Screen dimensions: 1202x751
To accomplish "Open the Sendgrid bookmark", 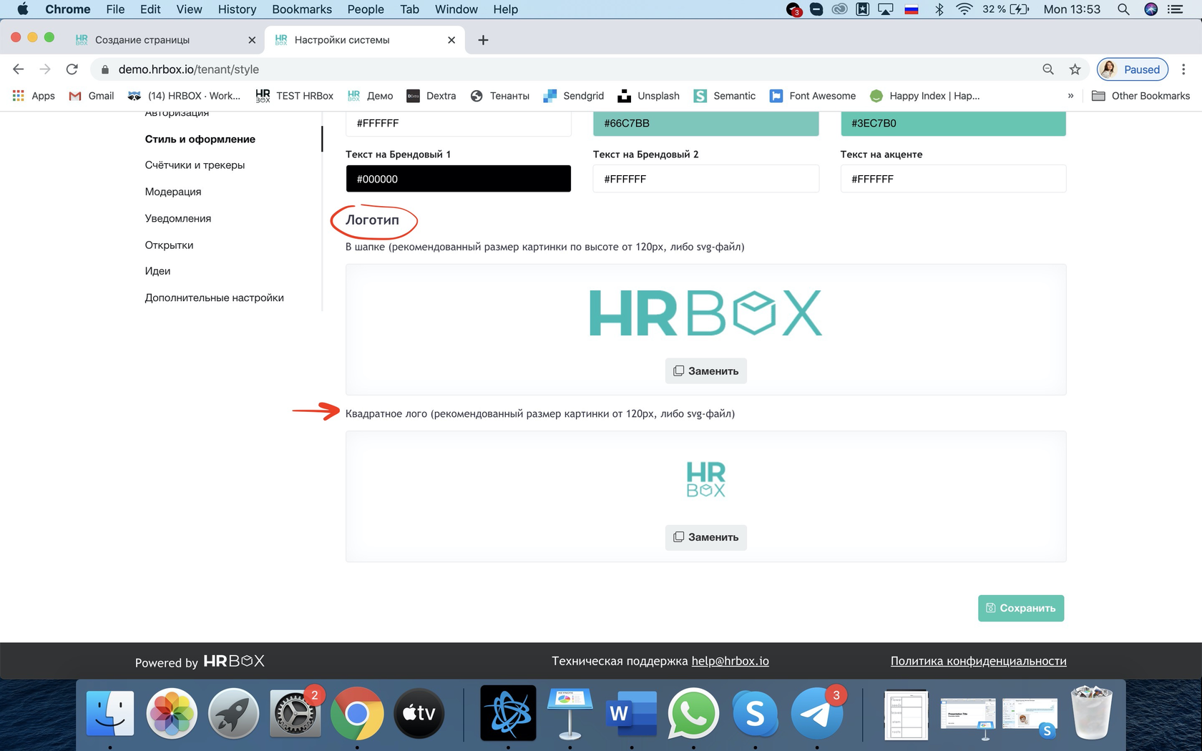I will (x=573, y=96).
